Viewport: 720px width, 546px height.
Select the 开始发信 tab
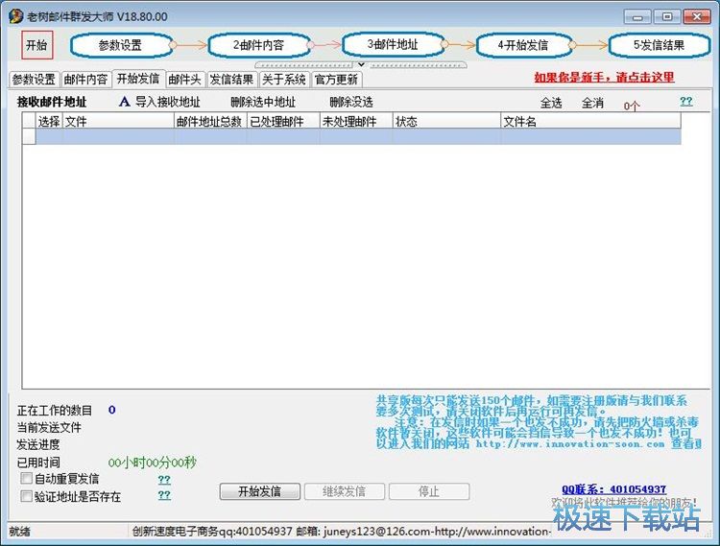tap(138, 79)
